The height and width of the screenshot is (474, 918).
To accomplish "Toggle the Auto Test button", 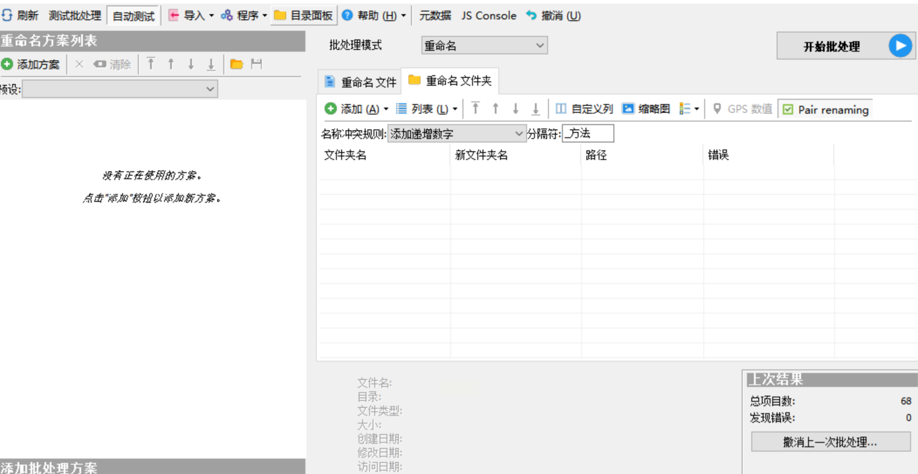I will (x=133, y=16).
